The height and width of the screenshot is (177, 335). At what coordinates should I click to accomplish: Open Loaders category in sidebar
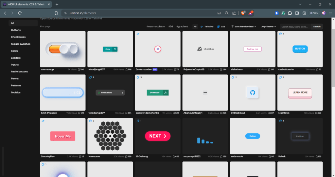(x=16, y=58)
